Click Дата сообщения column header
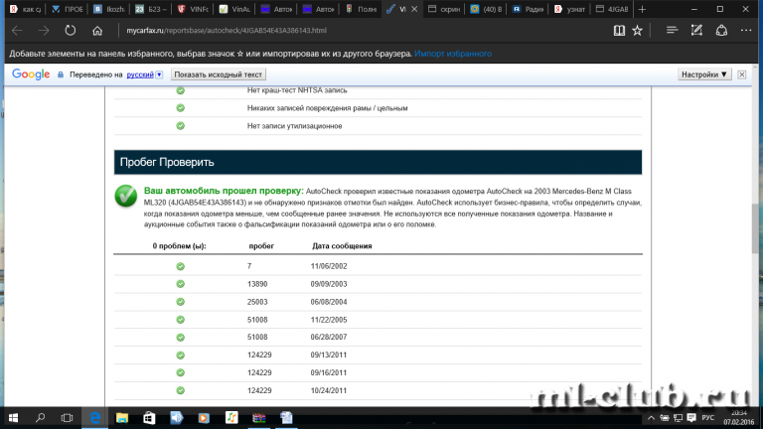 pyautogui.click(x=342, y=246)
